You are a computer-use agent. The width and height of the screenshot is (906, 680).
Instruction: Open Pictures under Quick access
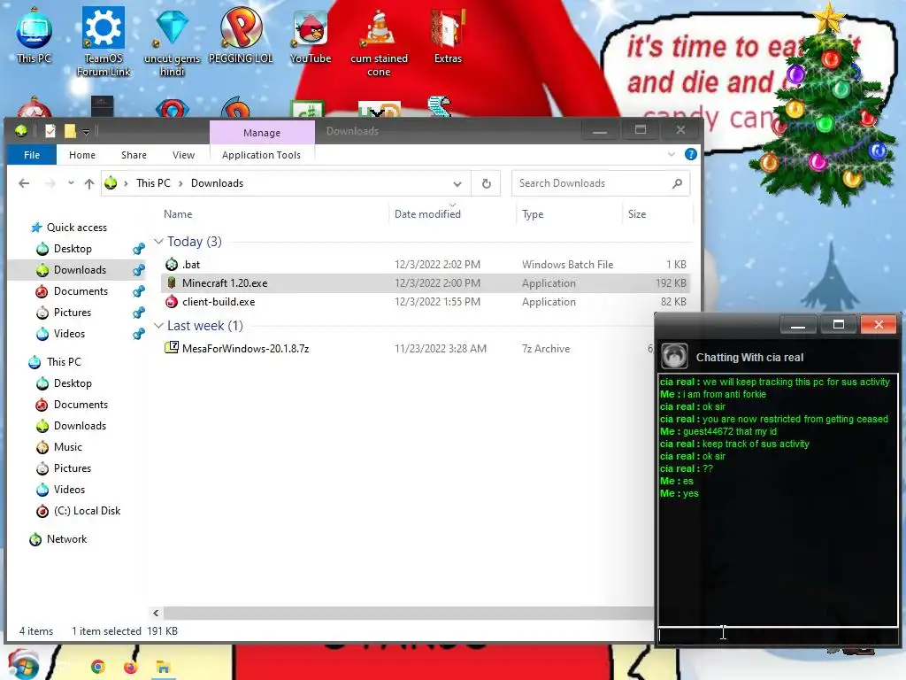(x=73, y=313)
